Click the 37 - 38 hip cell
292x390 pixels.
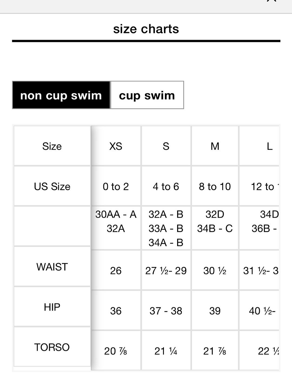point(166,311)
